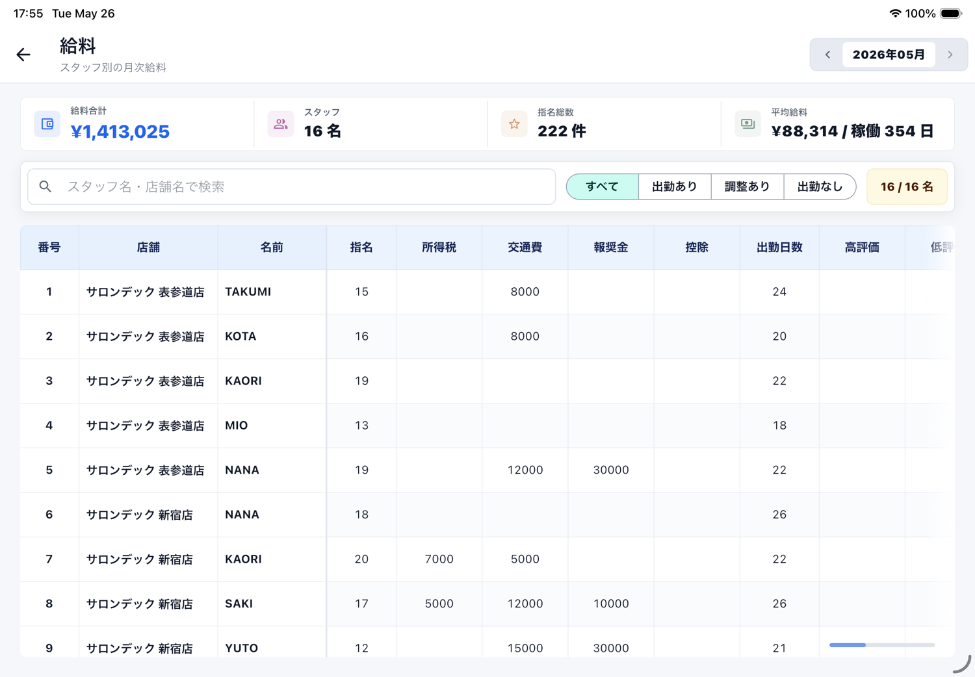
Task: Select the すべて filter
Action: click(603, 186)
